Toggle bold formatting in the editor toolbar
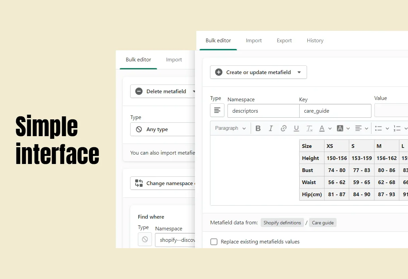 tap(258, 128)
